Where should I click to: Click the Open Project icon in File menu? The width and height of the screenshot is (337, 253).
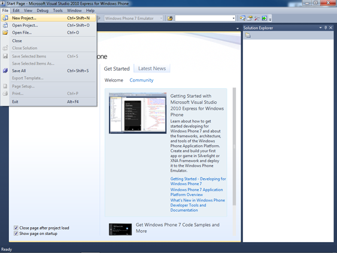click(5, 25)
